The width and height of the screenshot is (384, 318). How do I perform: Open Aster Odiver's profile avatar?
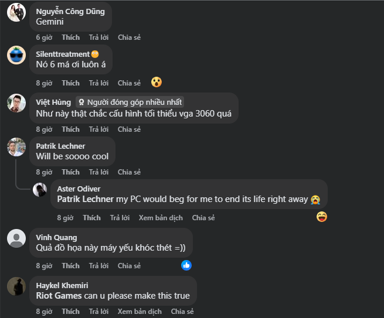tap(40, 190)
